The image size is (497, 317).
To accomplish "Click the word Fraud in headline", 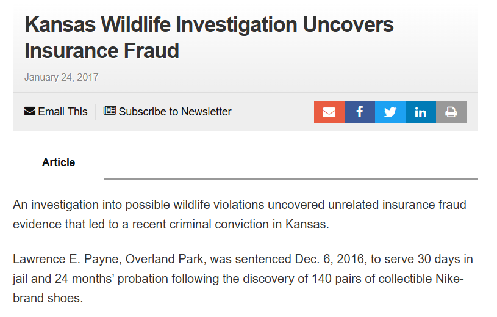I will coord(151,51).
